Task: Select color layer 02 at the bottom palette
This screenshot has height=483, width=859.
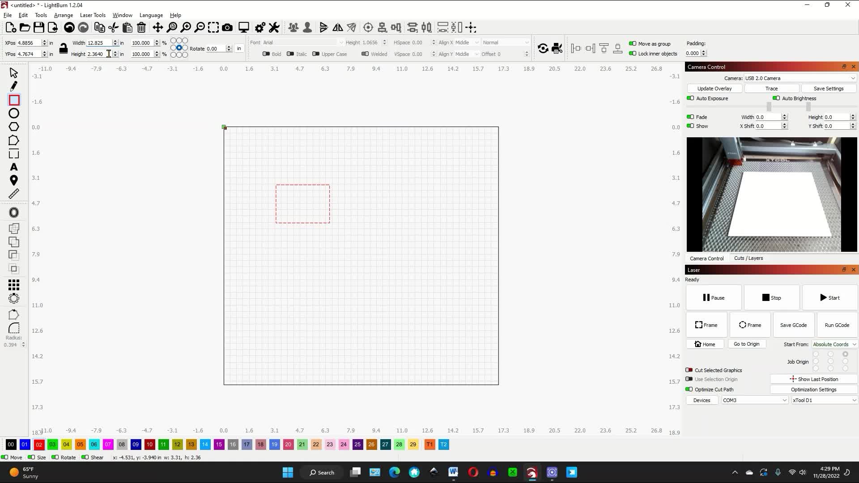Action: (39, 444)
